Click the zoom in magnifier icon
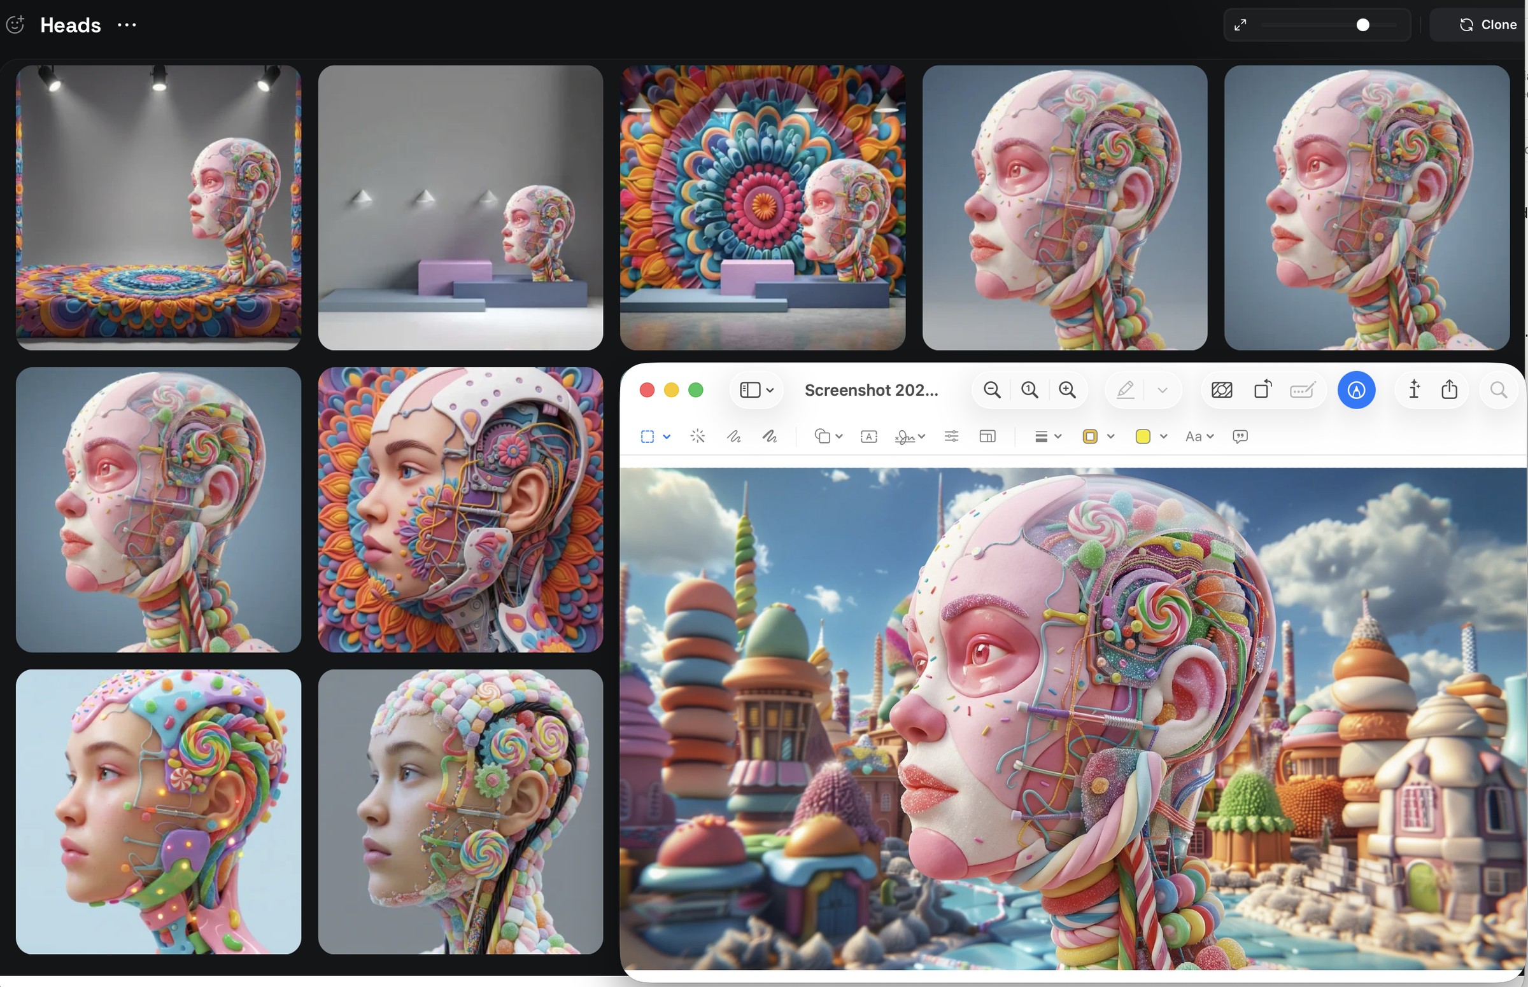This screenshot has width=1528, height=987. pos(1067,389)
